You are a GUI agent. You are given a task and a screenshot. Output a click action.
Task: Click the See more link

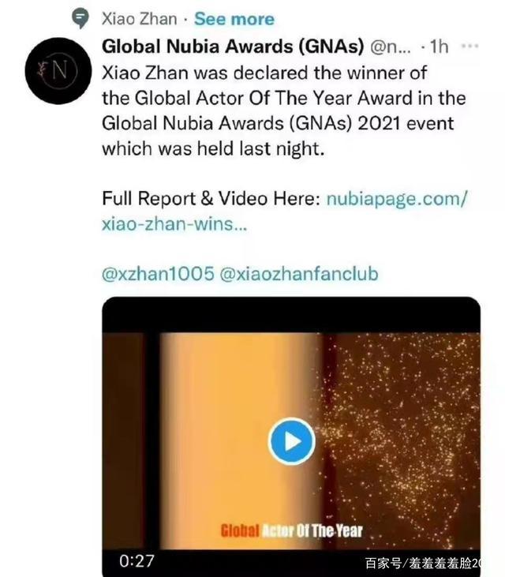[x=234, y=19]
